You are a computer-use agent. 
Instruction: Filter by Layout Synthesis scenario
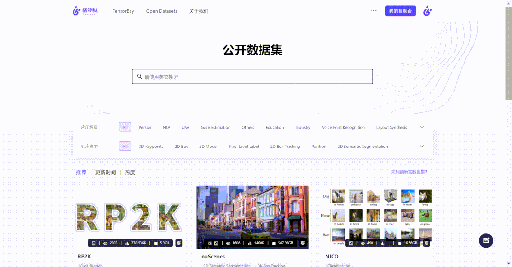coord(391,127)
